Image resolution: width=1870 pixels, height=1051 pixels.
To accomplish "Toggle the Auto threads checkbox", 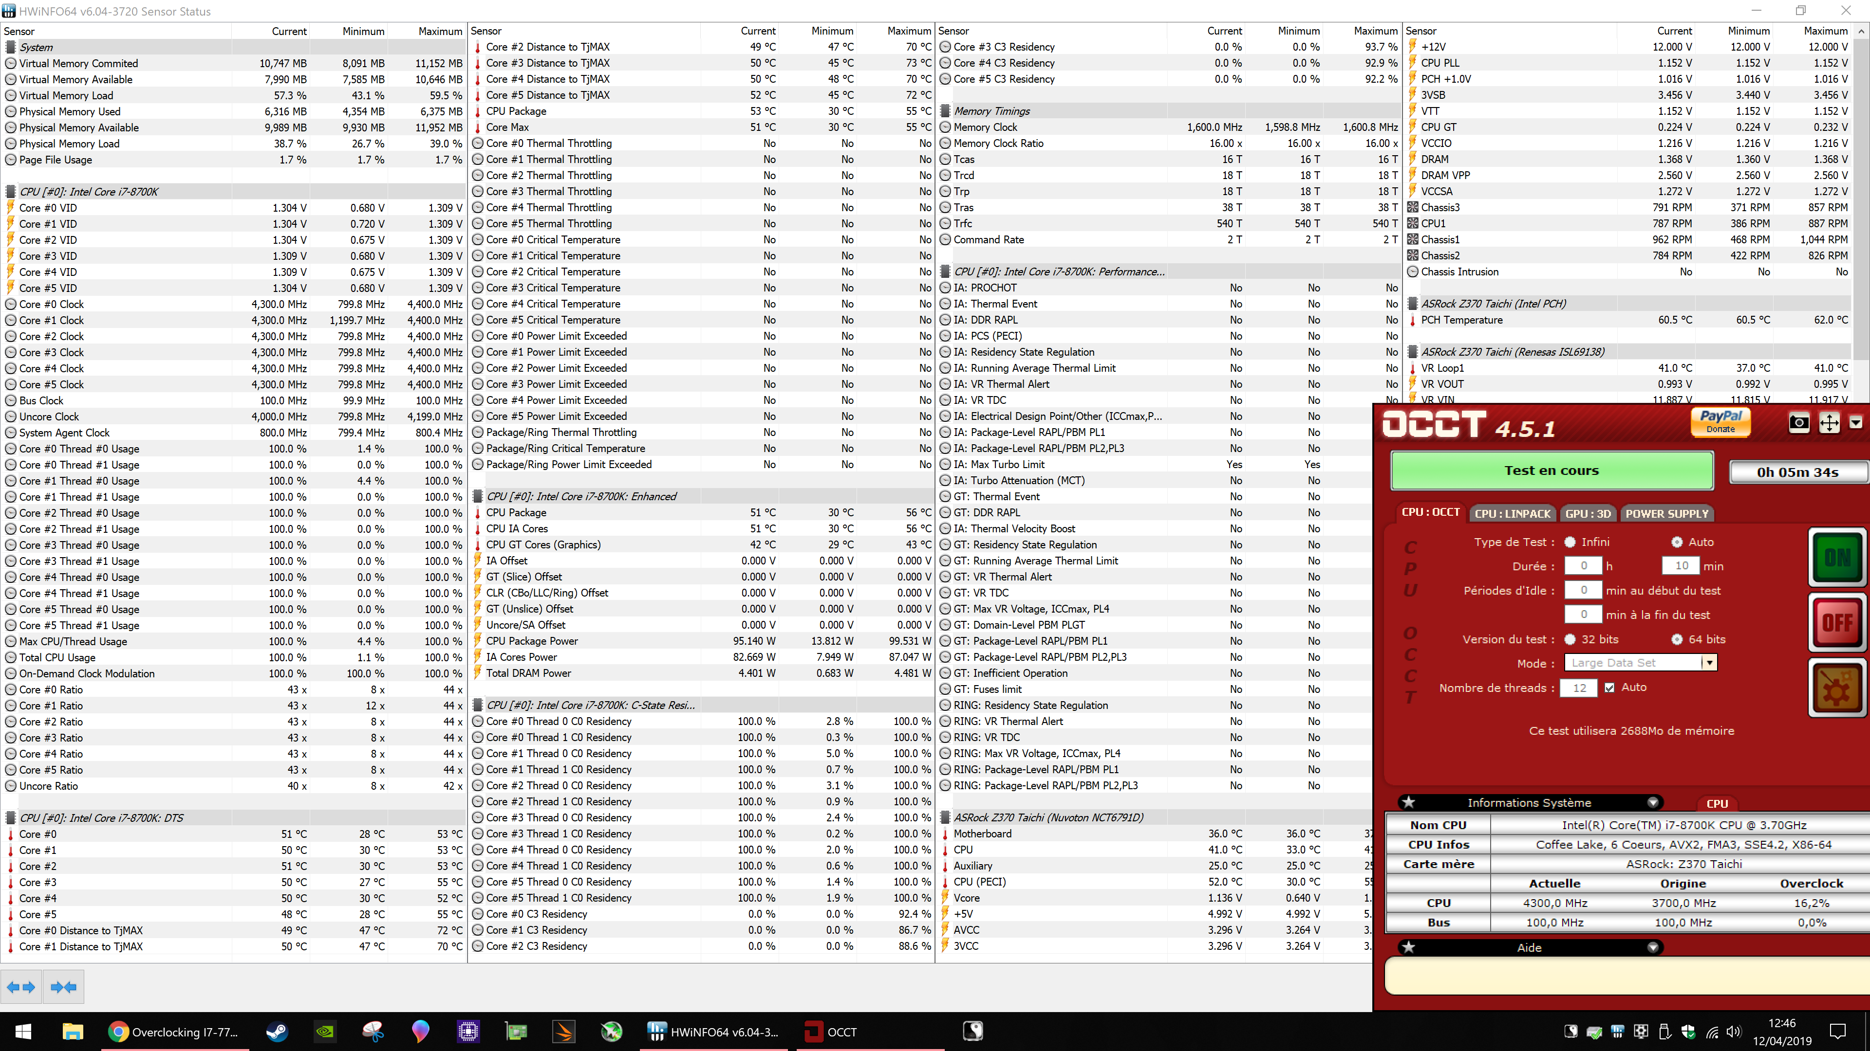I will pyautogui.click(x=1609, y=688).
